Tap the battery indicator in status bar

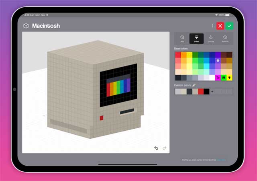click(x=227, y=15)
